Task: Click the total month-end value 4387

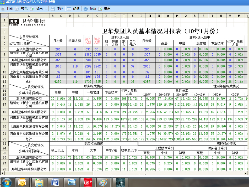Action: tap(147, 82)
